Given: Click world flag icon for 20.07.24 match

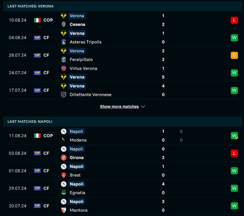Looking at the screenshot, I should click(37, 206).
